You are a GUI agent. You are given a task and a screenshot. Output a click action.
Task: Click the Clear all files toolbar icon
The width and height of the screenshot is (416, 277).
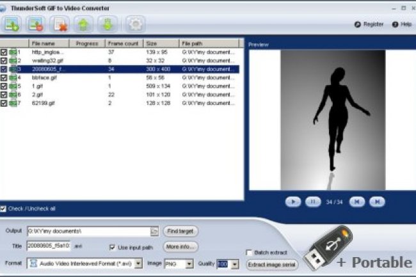coord(61,24)
